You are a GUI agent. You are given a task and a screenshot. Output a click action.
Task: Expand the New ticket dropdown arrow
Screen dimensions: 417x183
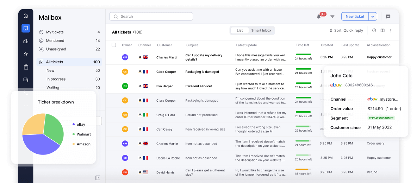[373, 17]
